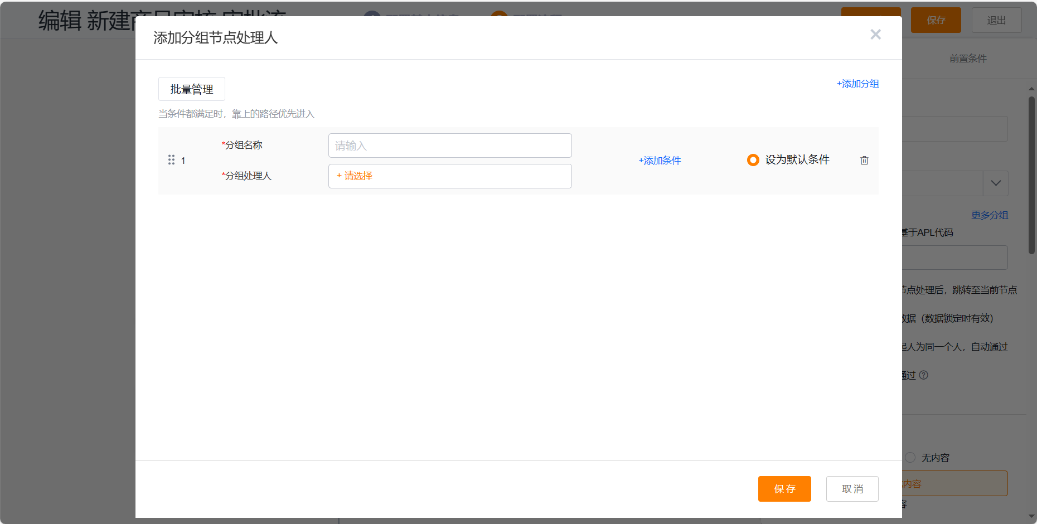The height and width of the screenshot is (524, 1037).
Task: Click the help question icon next to 通过
Action: point(924,375)
